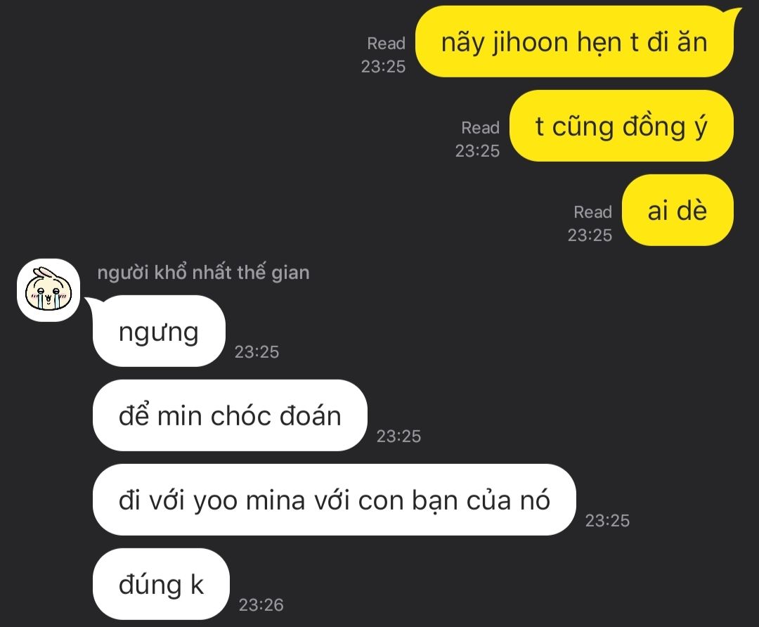Select the 'đi với yoo mina' message bubble
This screenshot has width=759, height=627.
pos(334,500)
